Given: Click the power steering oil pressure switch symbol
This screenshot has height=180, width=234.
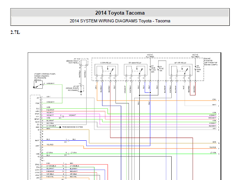Looking at the screenshot, I should coord(38,85).
